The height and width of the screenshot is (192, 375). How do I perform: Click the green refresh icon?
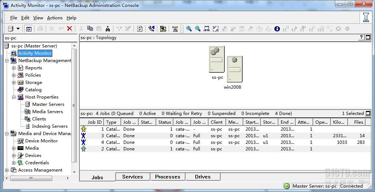pyautogui.click(x=140, y=29)
